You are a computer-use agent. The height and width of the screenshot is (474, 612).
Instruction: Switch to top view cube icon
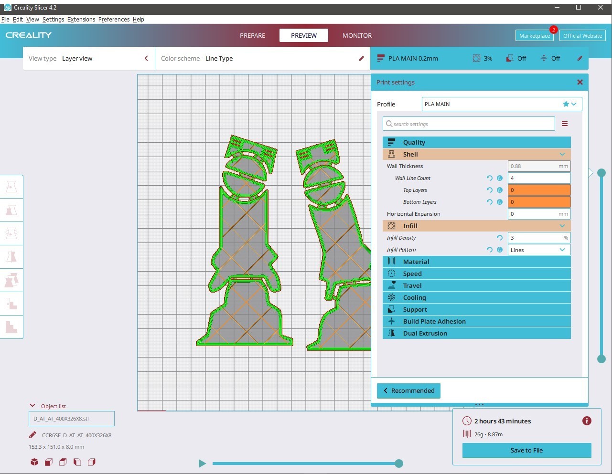(63, 462)
